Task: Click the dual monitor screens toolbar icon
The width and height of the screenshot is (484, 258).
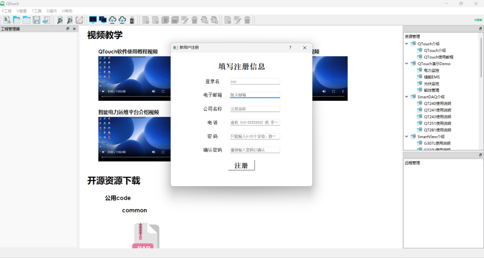Action: pos(103,20)
